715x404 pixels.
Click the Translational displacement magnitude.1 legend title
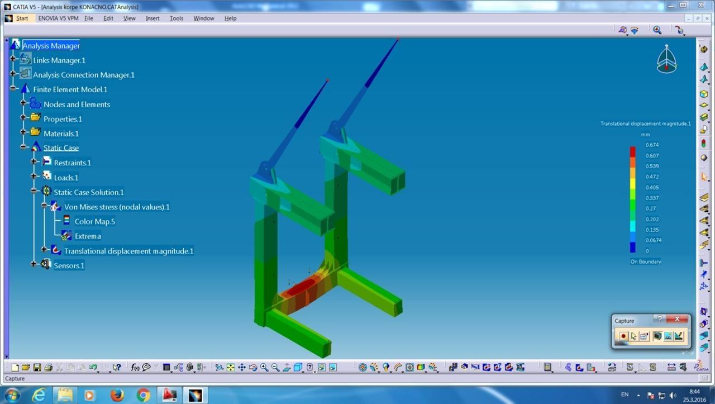coord(645,123)
